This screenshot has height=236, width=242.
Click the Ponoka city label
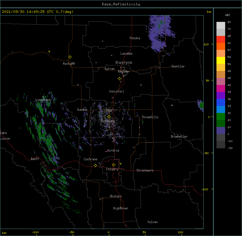click(x=135, y=38)
